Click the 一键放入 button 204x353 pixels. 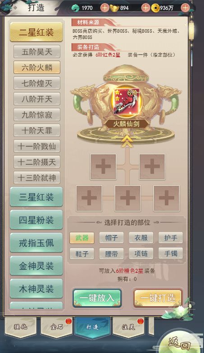(x=97, y=298)
